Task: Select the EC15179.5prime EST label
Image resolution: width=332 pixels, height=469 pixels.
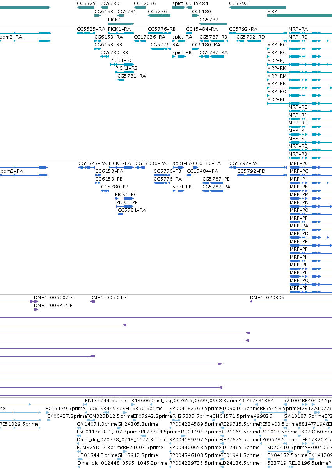Action: pyautogui.click(x=65, y=409)
